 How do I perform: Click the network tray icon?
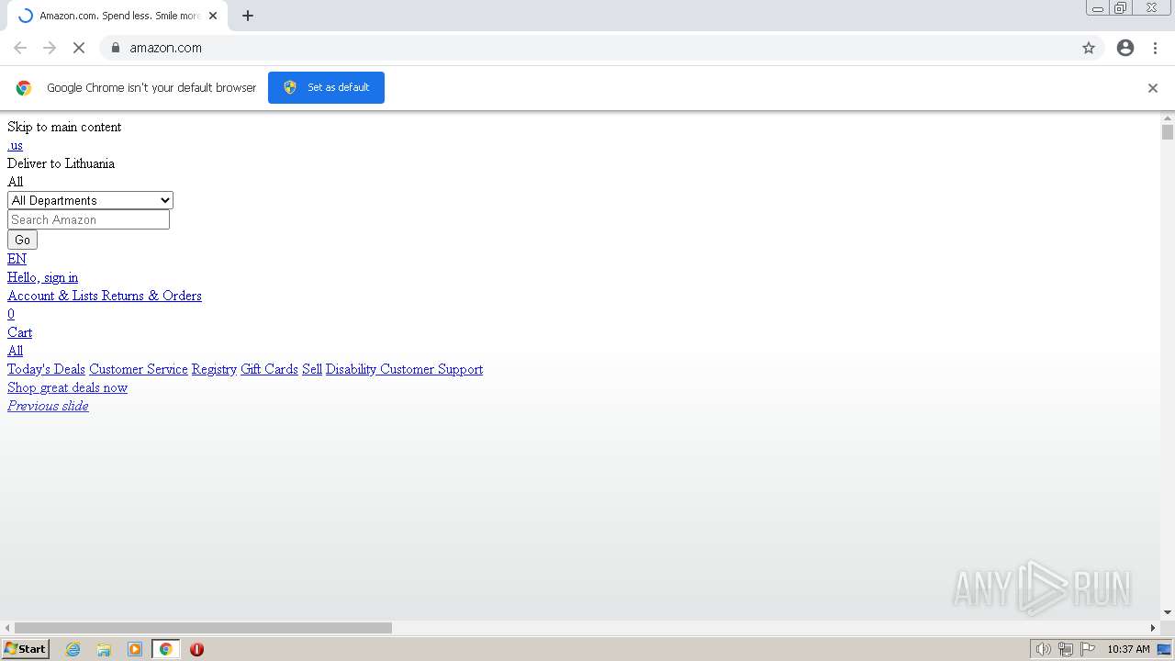(1065, 649)
